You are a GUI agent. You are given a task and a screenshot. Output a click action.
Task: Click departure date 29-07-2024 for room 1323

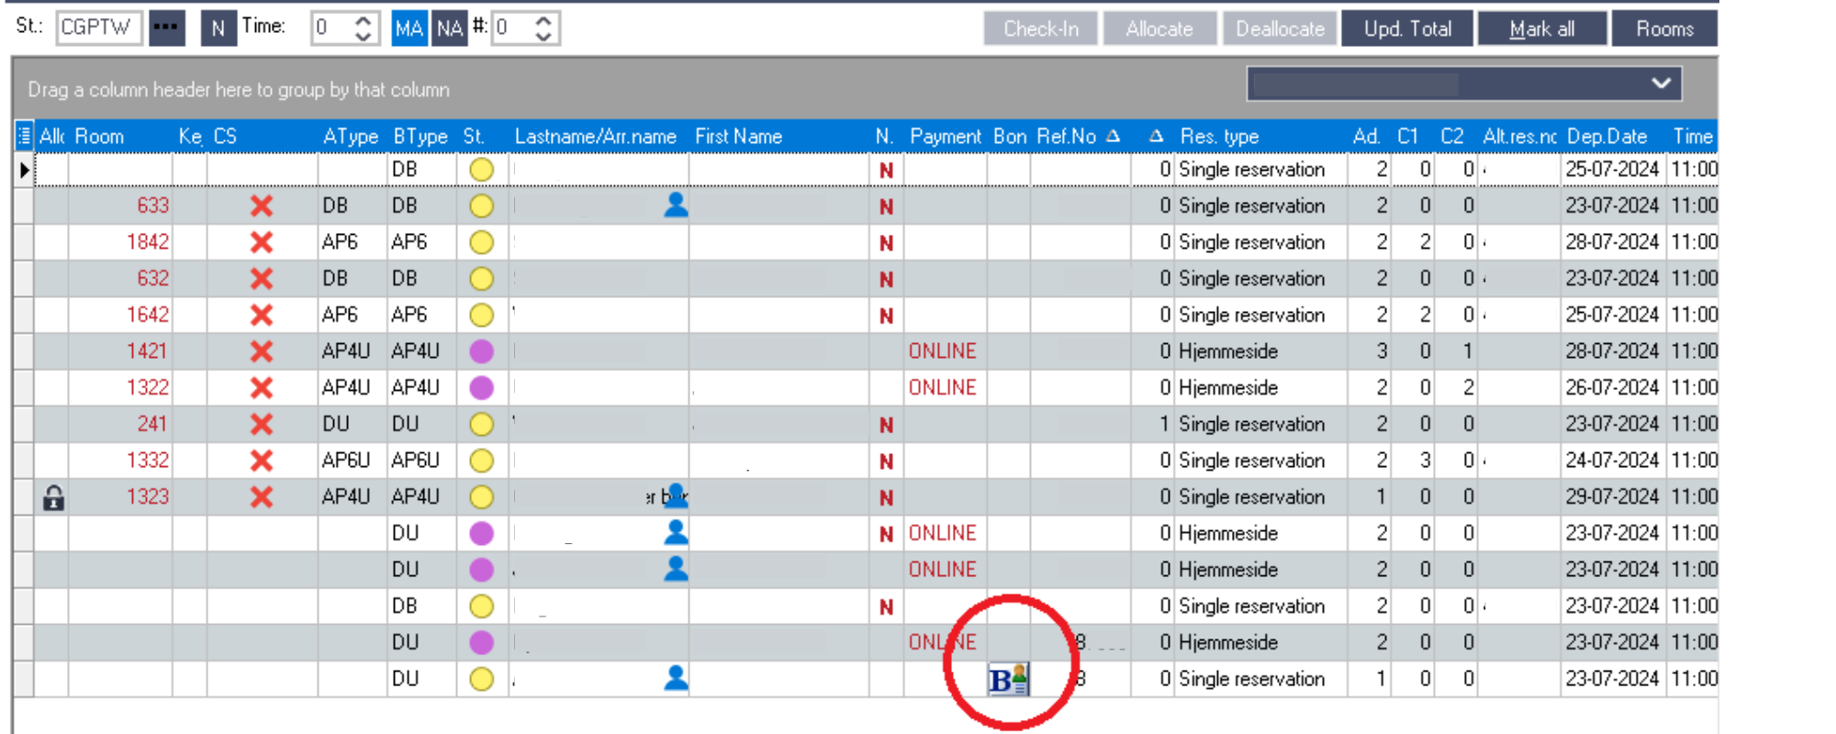1612,497
